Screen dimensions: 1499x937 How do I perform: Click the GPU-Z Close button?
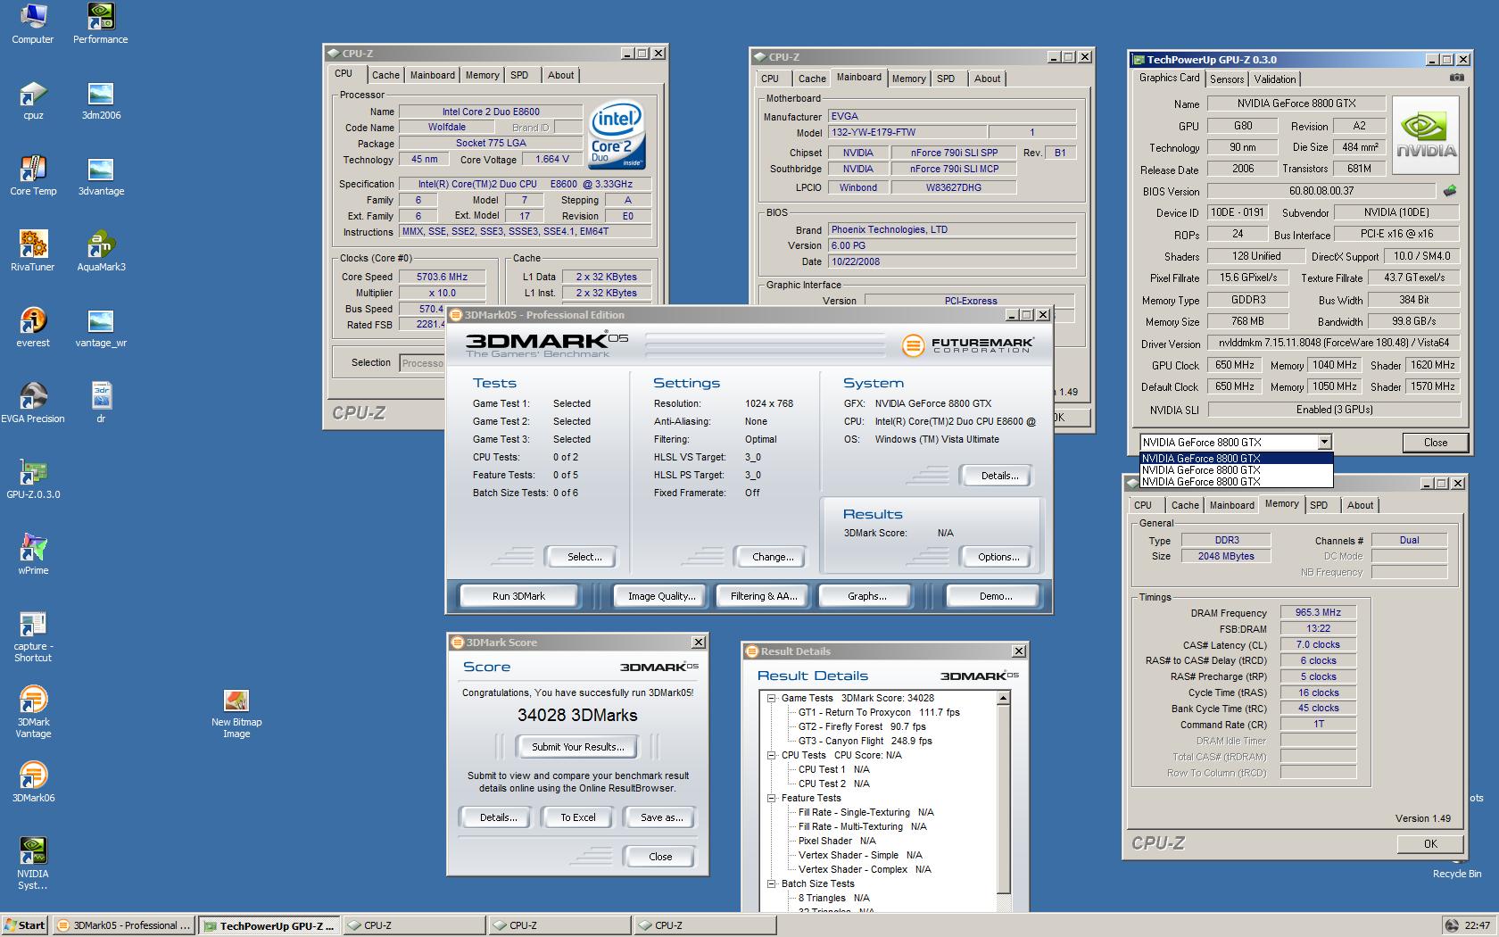pos(1436,443)
